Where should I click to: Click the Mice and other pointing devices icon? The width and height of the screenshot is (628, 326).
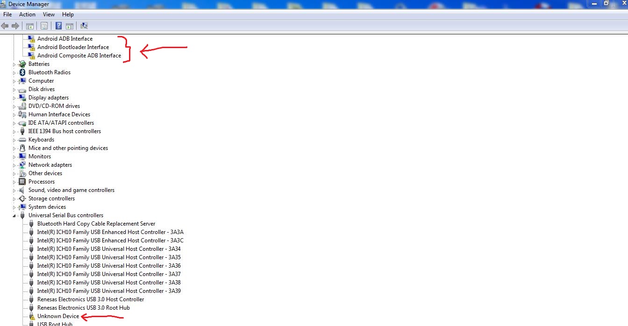[x=22, y=148]
